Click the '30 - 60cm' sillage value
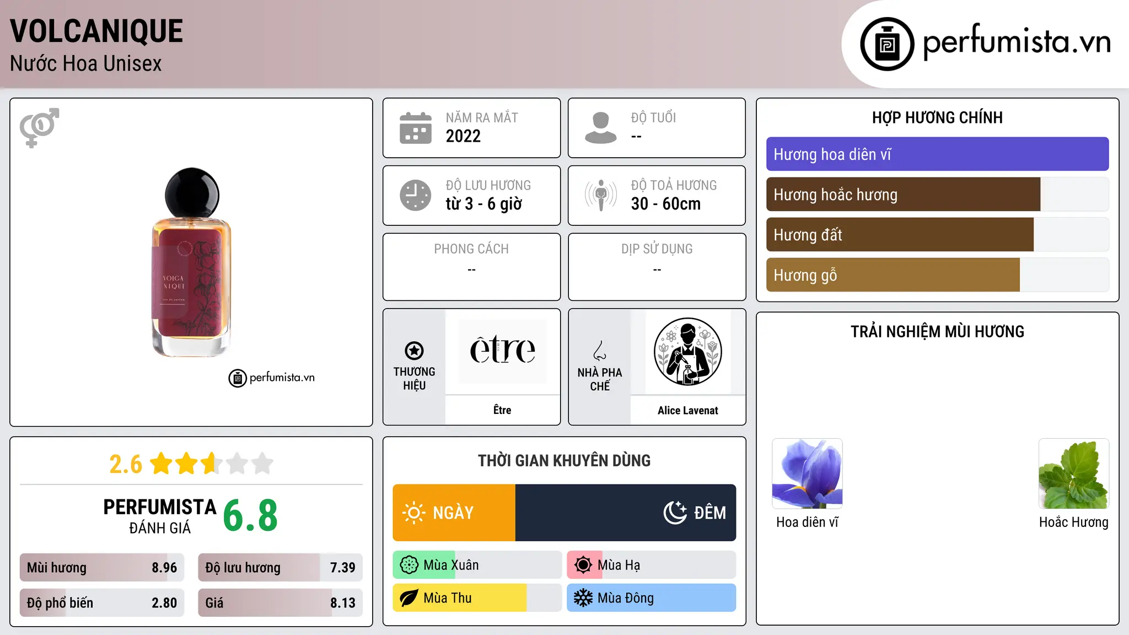Image resolution: width=1129 pixels, height=635 pixels. pyautogui.click(x=665, y=204)
